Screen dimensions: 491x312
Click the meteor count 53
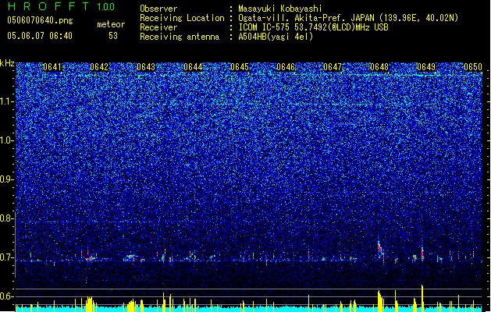coord(113,36)
